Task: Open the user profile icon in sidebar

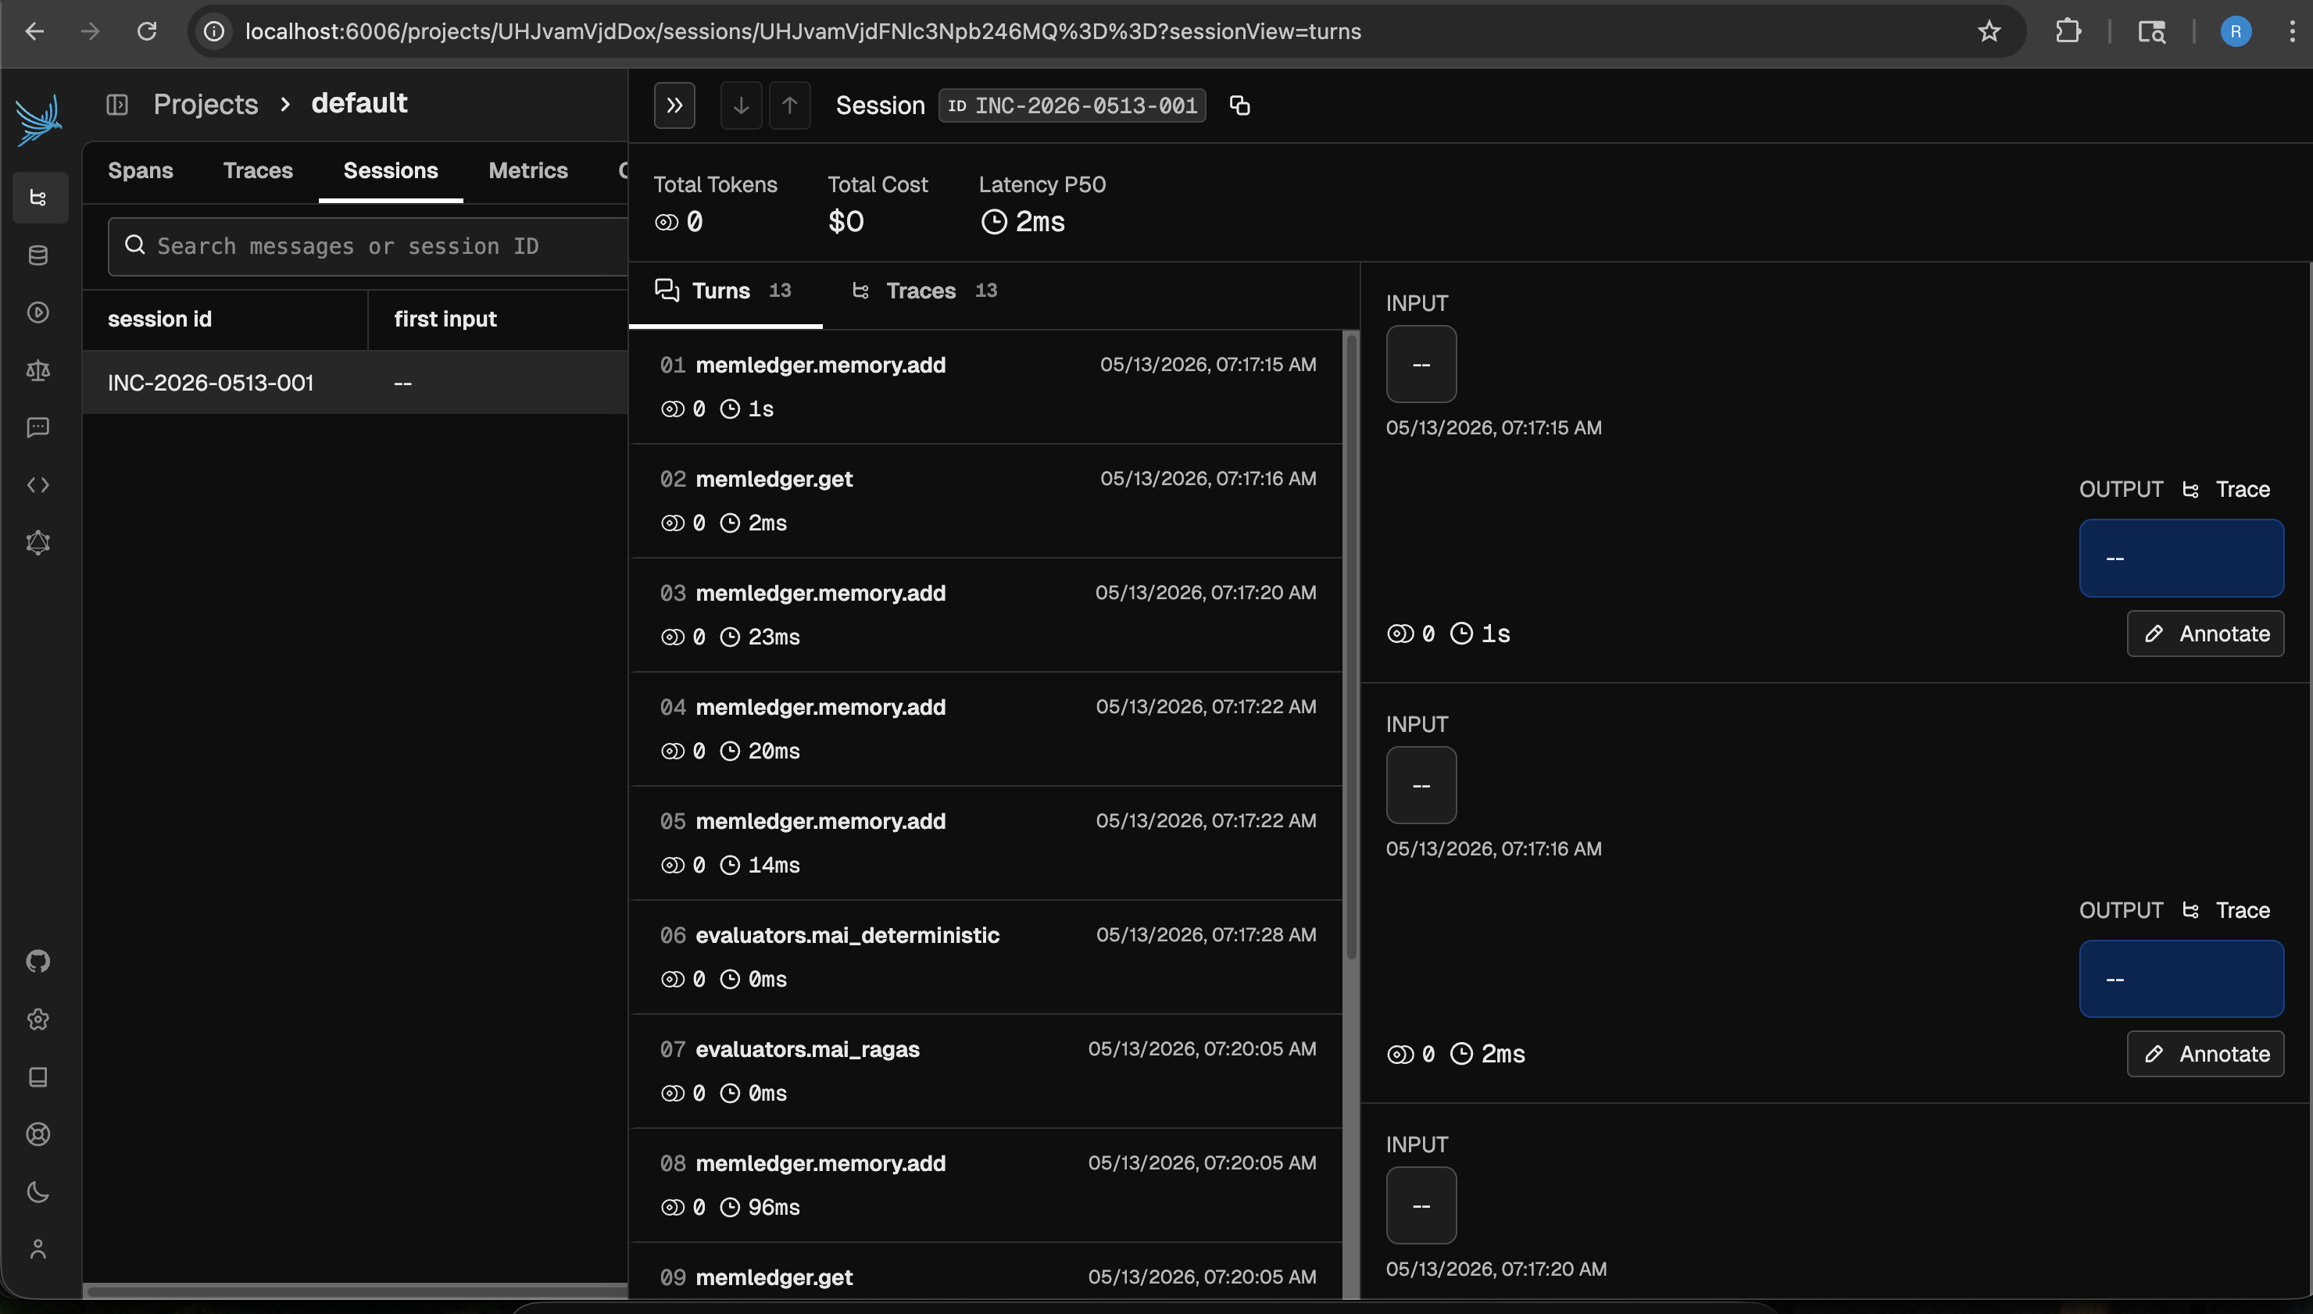Action: [x=39, y=1249]
